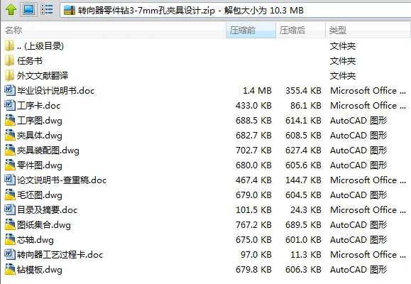This screenshot has width=411, height=284.
Task: Sort by the 压缩前 column header
Action: [251, 30]
